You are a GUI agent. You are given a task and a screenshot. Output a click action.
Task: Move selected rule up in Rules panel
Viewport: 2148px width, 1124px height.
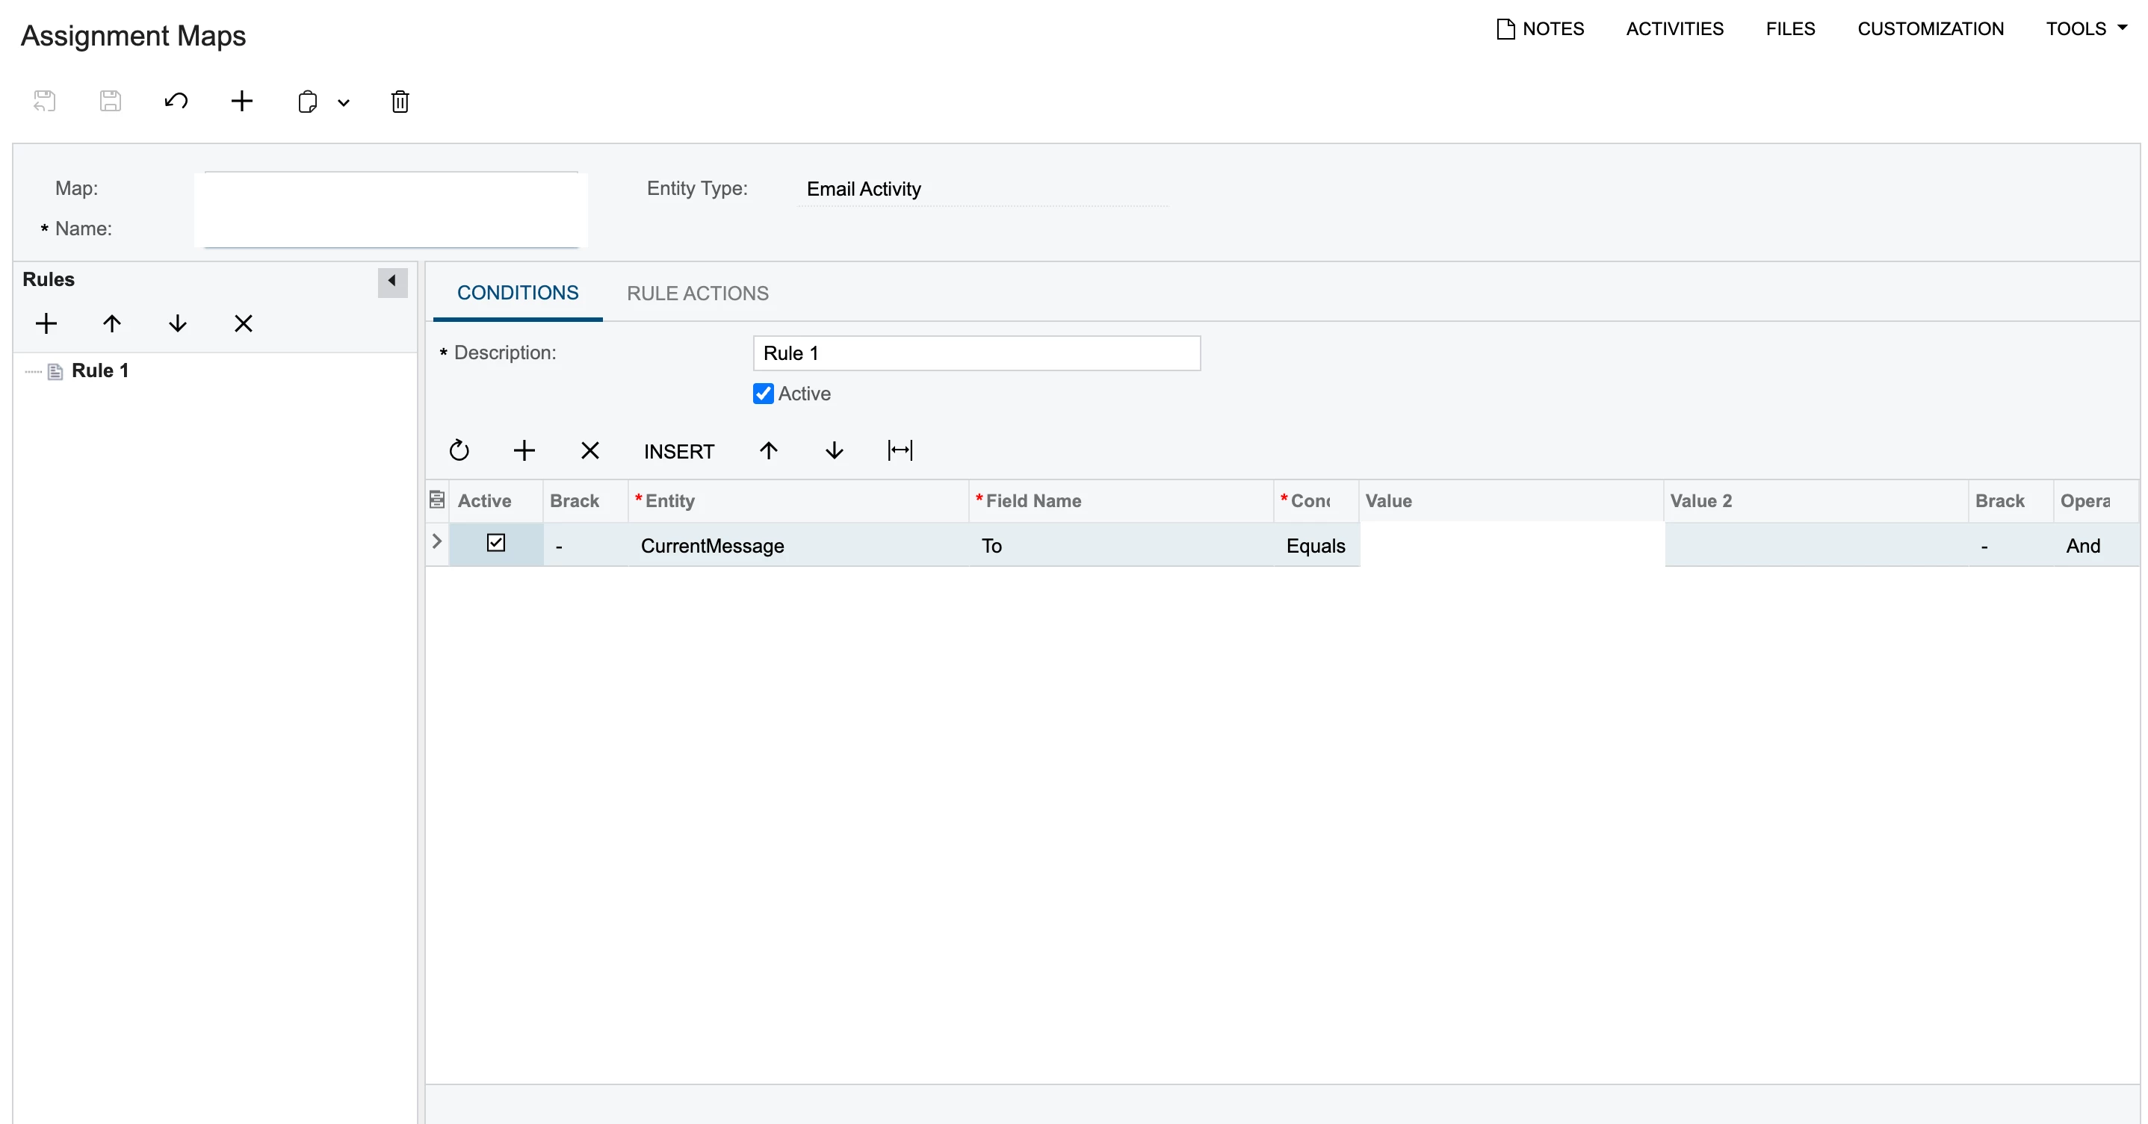[x=112, y=323]
